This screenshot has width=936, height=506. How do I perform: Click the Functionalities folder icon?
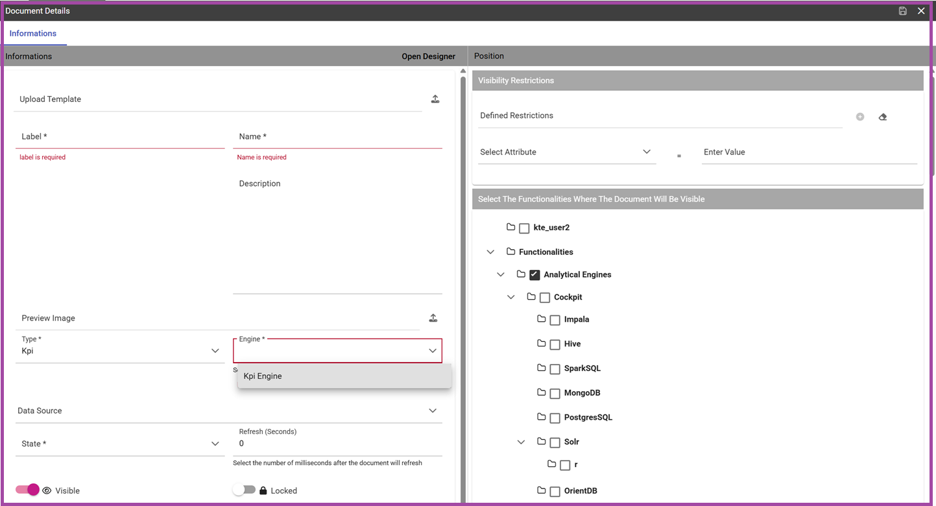tap(510, 252)
